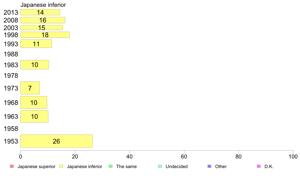300x186 pixels.
Task: Click the 1958 year axis label
Action: 11,129
